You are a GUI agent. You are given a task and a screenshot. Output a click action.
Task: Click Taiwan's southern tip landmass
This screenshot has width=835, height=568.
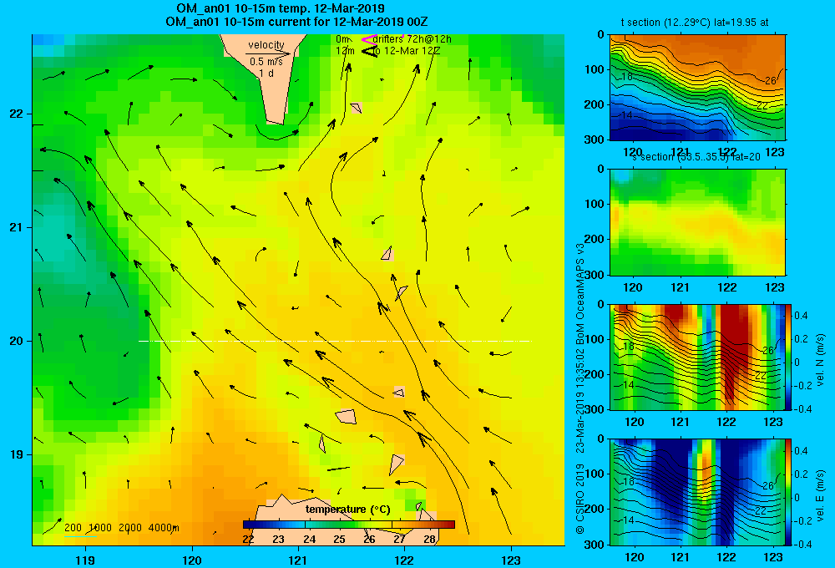coord(271,85)
